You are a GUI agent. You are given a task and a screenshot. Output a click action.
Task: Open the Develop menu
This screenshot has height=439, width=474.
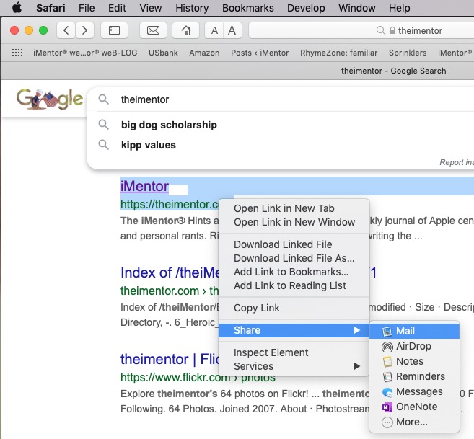(306, 8)
